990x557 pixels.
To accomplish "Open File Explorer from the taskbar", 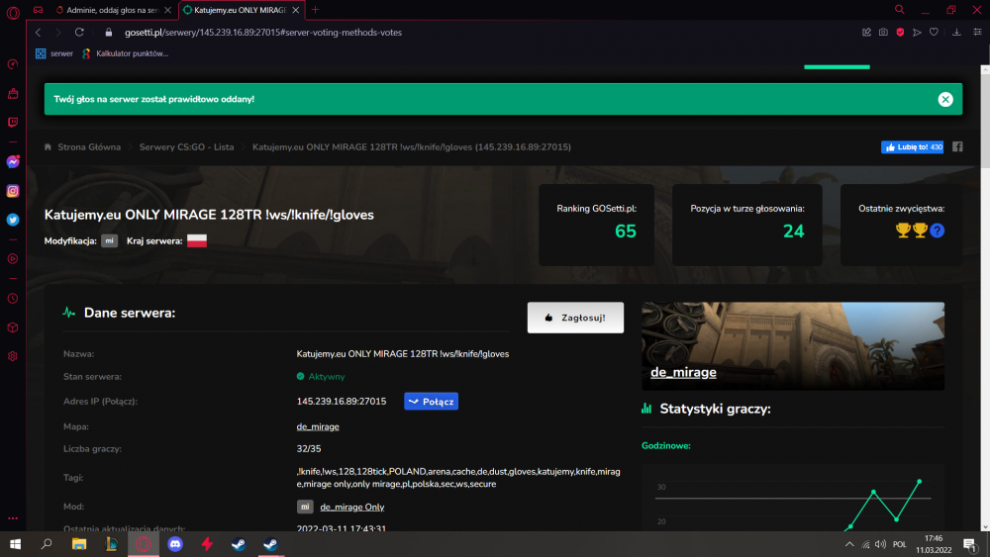I will (x=79, y=544).
